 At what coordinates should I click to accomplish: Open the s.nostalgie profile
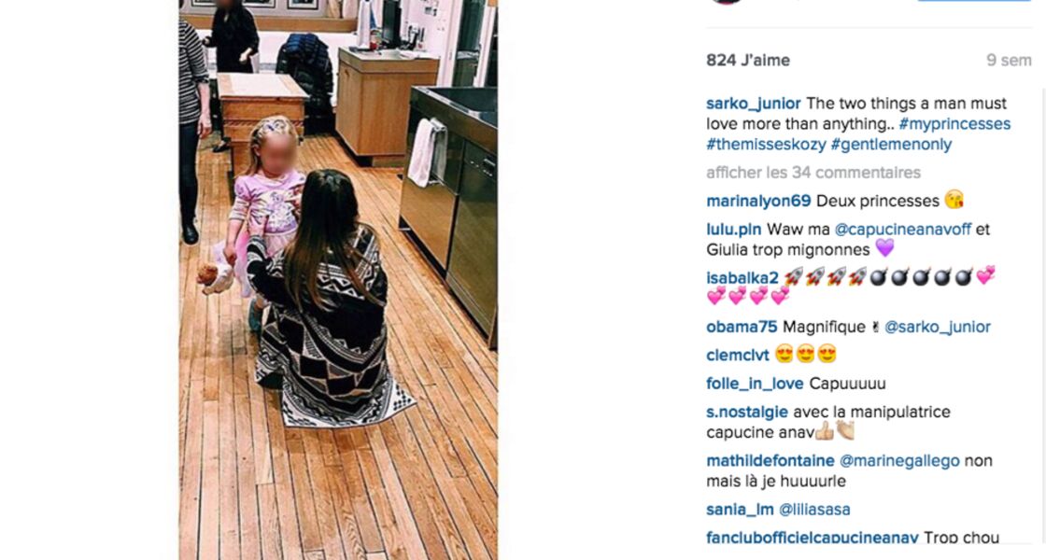coord(747,413)
